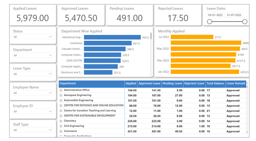256x141 pixels.
Task: Click Pending Leave 40.50 in Commerce row
Action: 179,132
